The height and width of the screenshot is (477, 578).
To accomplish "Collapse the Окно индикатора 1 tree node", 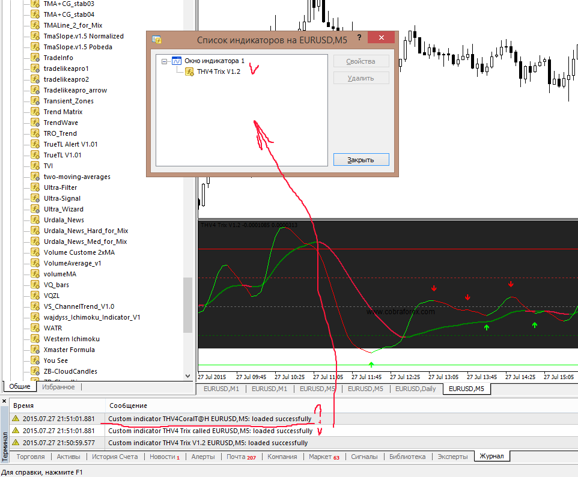I will tap(165, 61).
